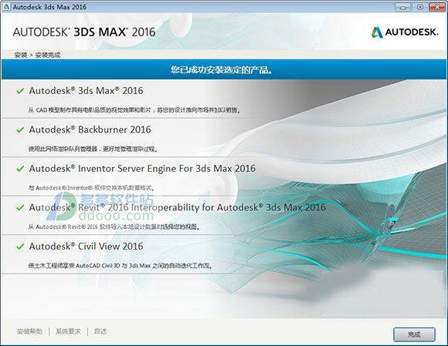This screenshot has height=346, width=448.
Task: Select the Autodesk® Backburner 2016 product title
Action: point(90,129)
